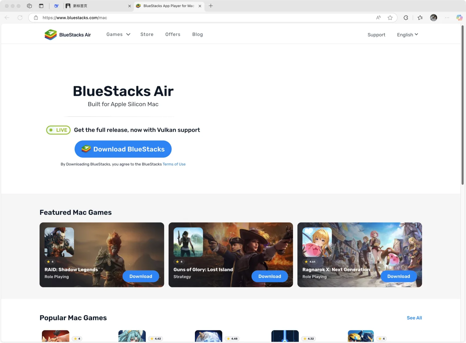466x343 pixels.
Task: Open the Support page
Action: 376,35
